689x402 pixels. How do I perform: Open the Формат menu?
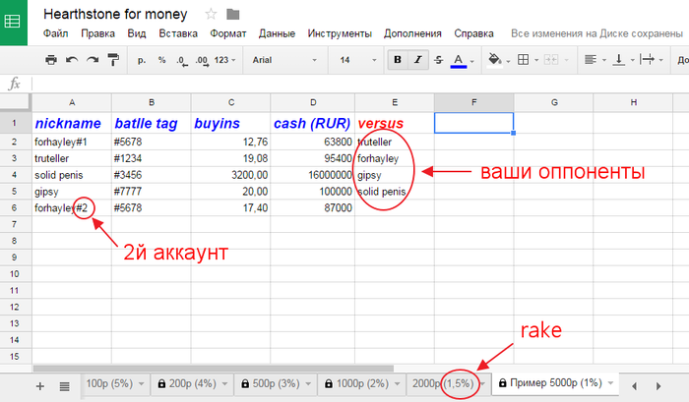point(227,33)
